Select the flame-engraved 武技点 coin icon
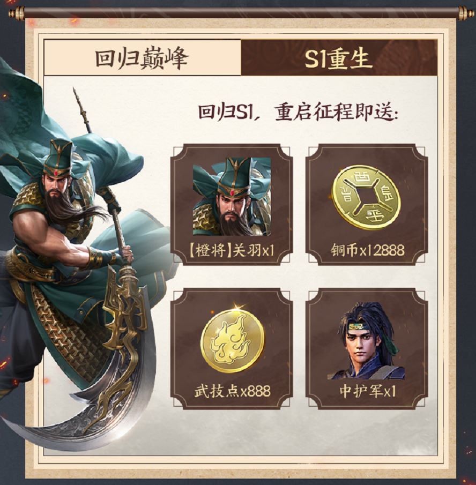 [233, 339]
